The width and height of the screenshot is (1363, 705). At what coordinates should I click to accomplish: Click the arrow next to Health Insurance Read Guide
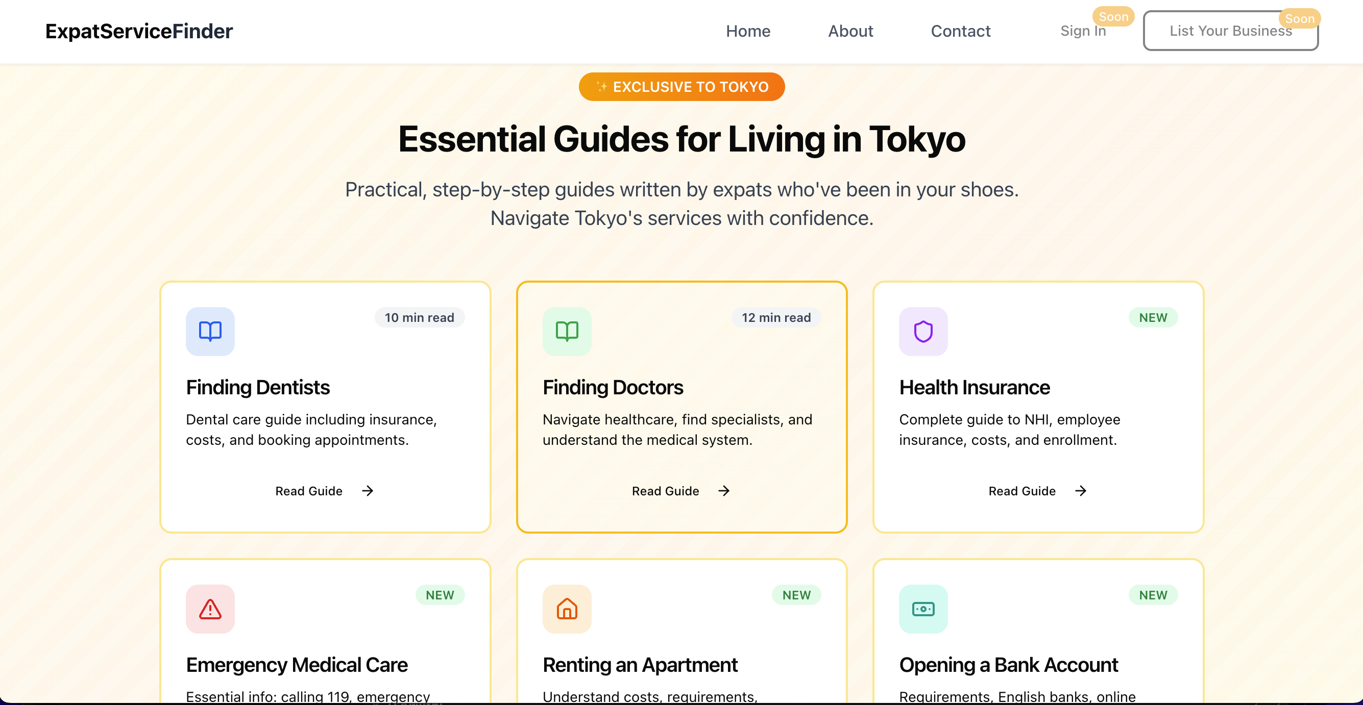pyautogui.click(x=1081, y=491)
